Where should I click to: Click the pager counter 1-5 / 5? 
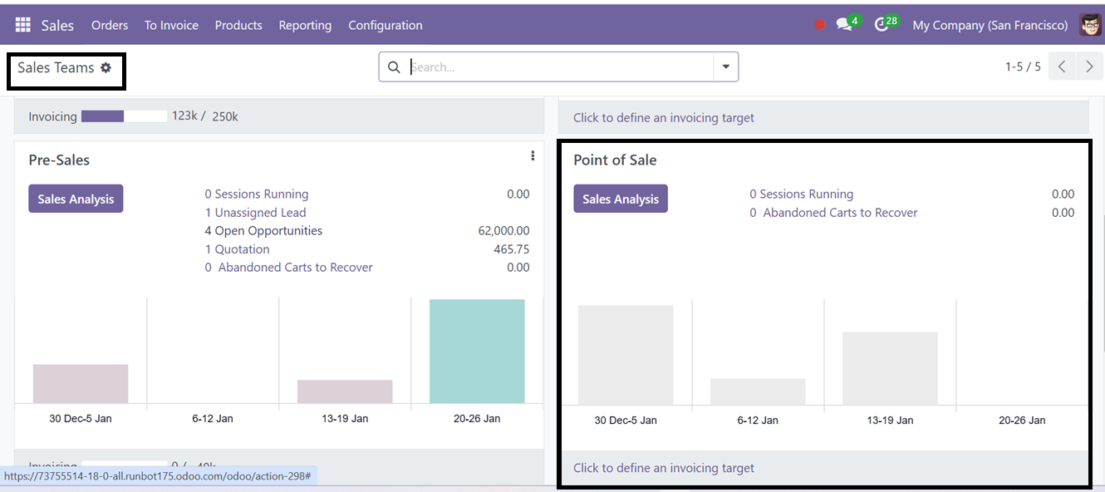[x=1023, y=67]
